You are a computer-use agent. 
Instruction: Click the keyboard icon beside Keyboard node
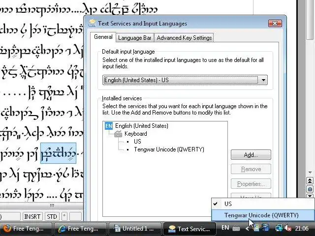point(118,134)
